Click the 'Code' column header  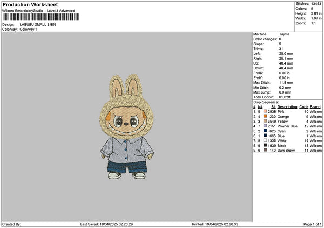click(303, 107)
